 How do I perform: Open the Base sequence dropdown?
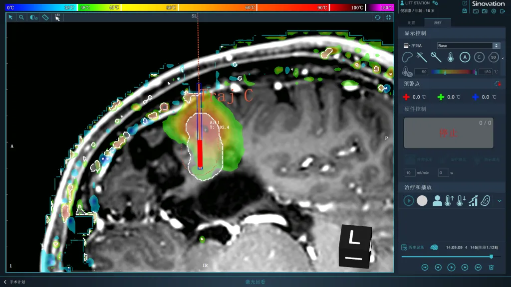point(468,46)
